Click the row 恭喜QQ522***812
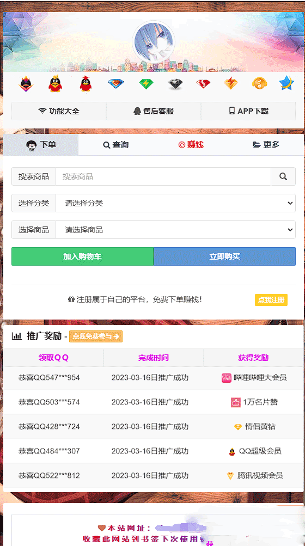This screenshot has height=546, width=305. click(x=154, y=475)
